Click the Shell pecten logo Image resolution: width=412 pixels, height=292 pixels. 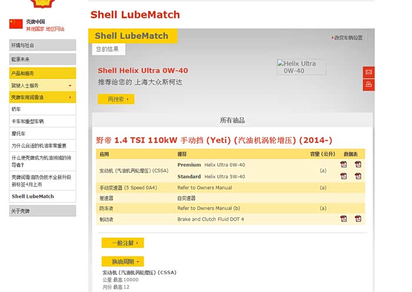[42, 4]
